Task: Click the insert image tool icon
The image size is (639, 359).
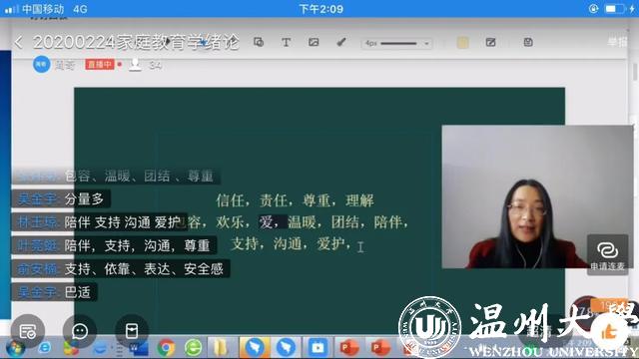Action: 314,42
